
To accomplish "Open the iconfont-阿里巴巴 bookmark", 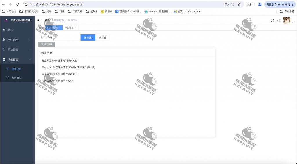I will [157, 12].
